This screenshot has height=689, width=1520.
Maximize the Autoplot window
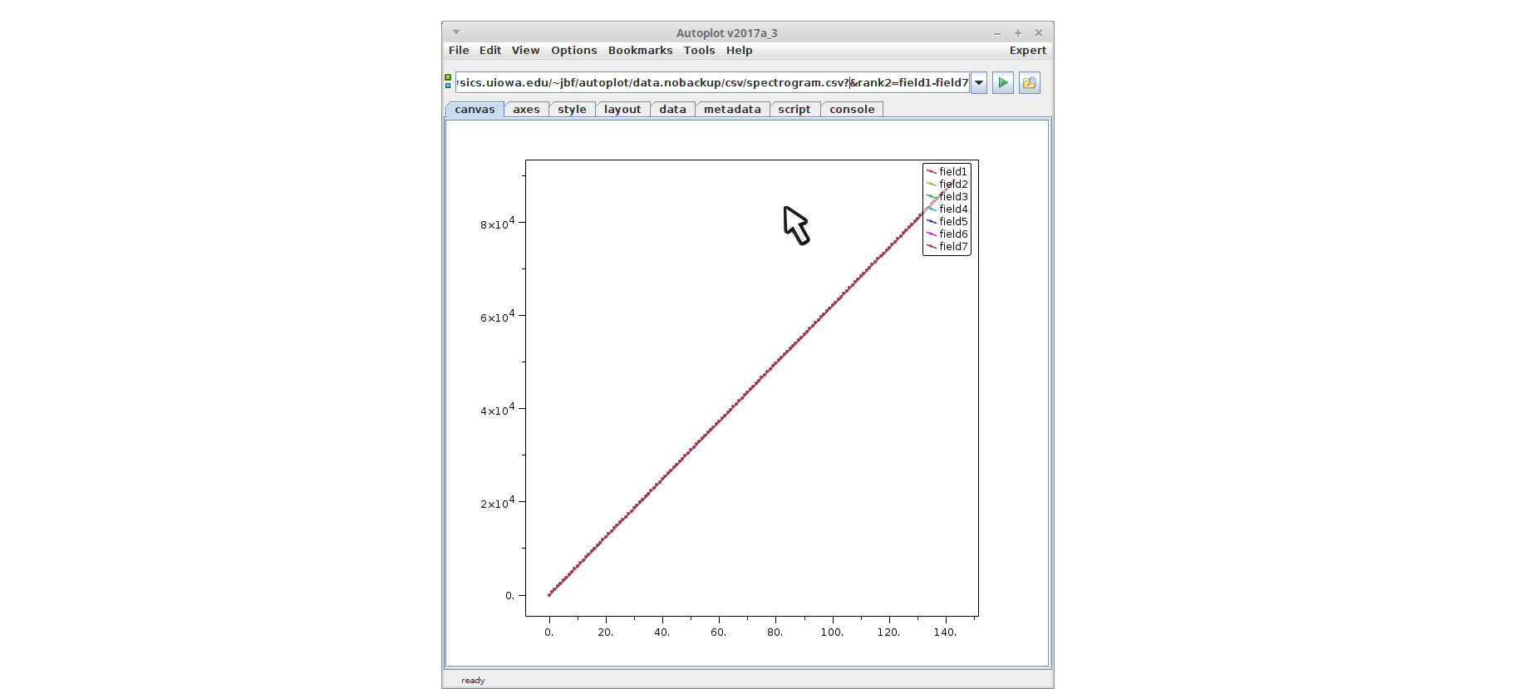click(1018, 33)
